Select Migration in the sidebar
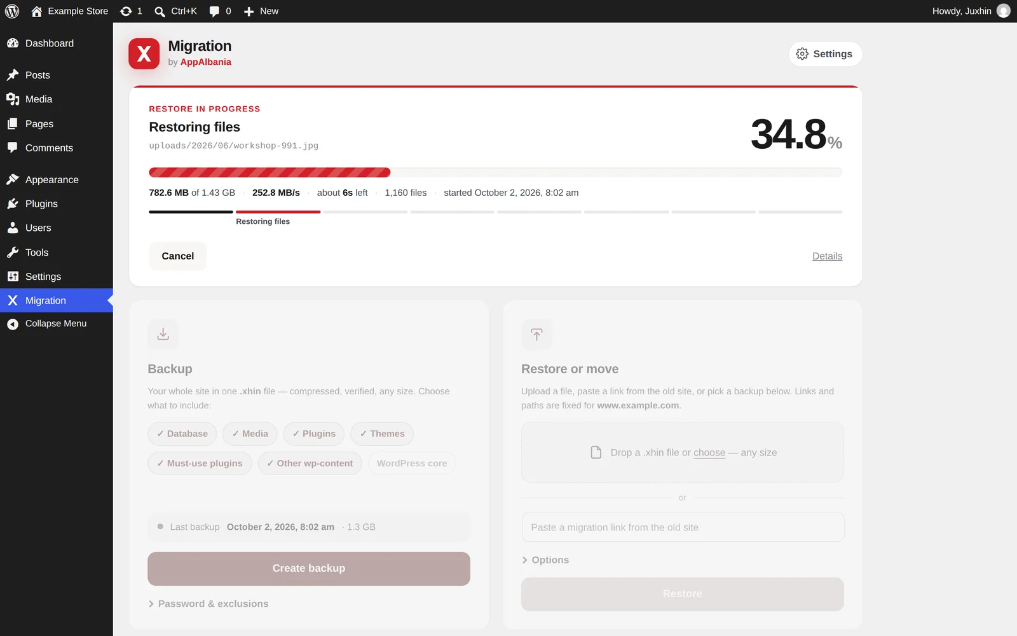The width and height of the screenshot is (1017, 636). click(x=57, y=301)
